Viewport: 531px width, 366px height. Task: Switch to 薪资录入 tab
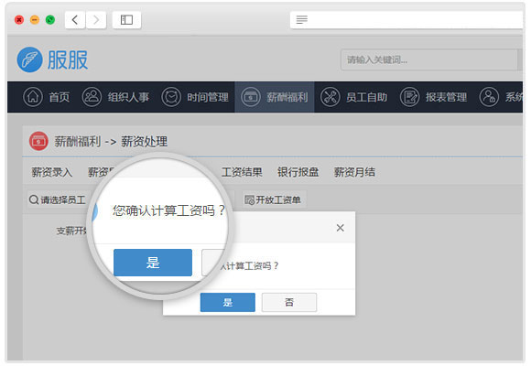[52, 172]
